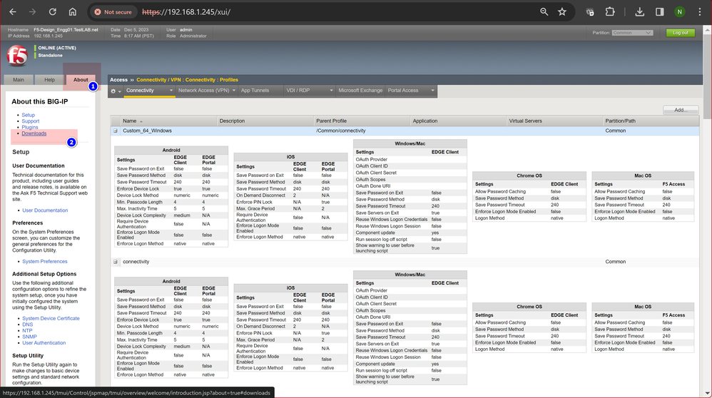
Task: Click the Log out button
Action: point(681,33)
